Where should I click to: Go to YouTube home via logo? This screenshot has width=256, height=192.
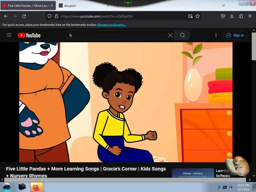tap(29, 35)
